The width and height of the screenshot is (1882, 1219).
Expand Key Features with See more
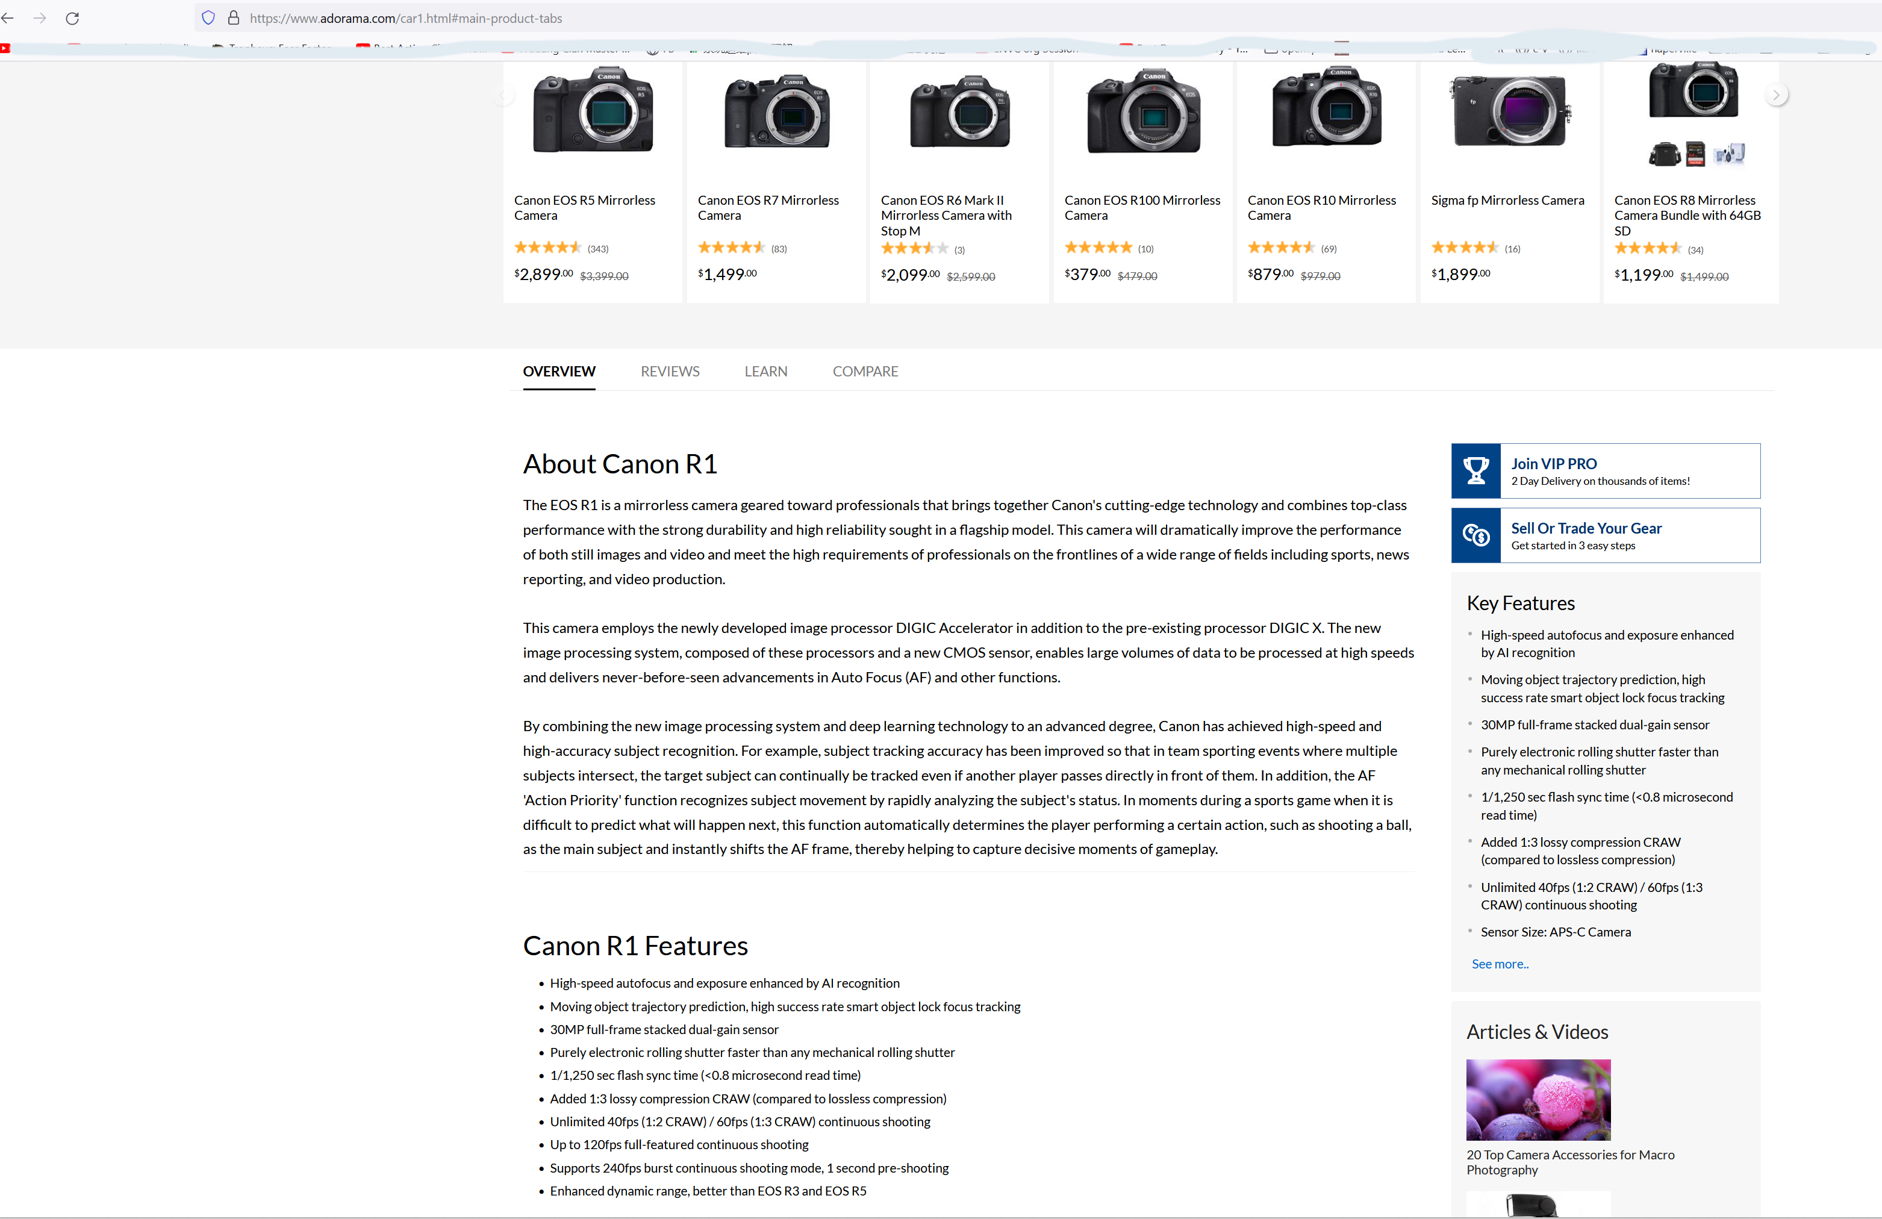tap(1499, 964)
